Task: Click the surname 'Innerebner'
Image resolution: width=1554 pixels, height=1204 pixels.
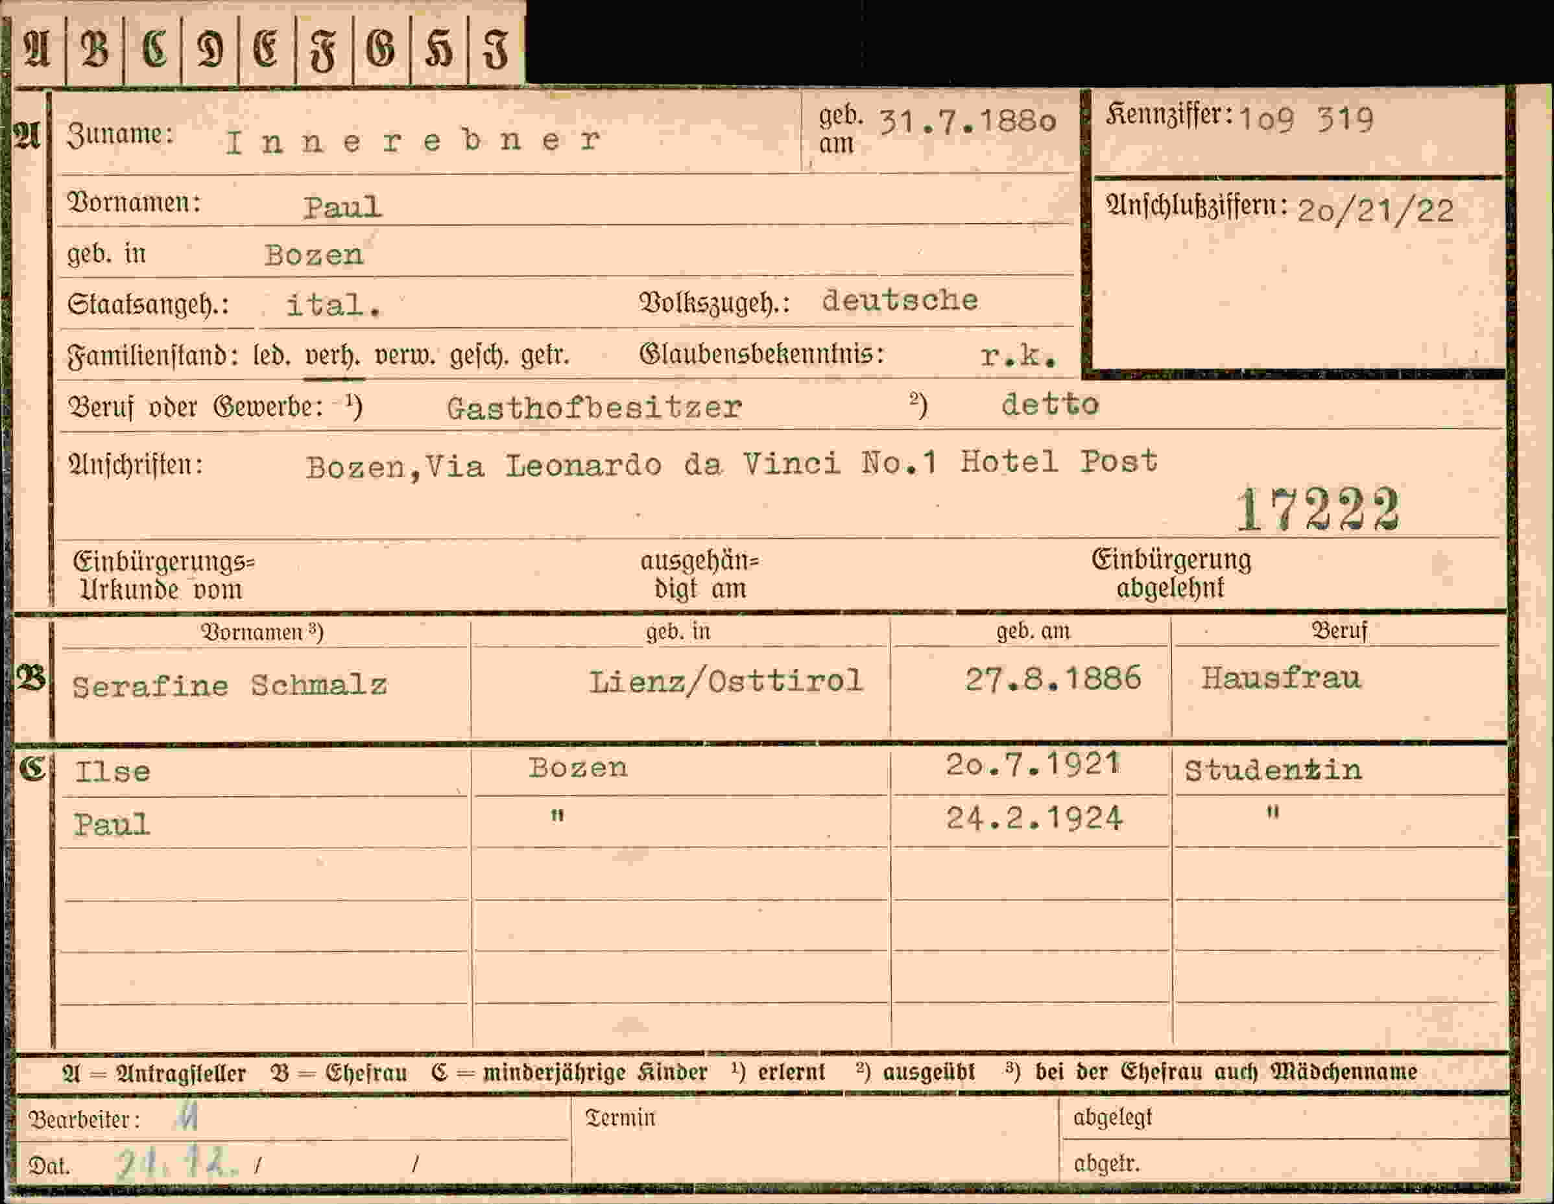Action: (x=413, y=141)
